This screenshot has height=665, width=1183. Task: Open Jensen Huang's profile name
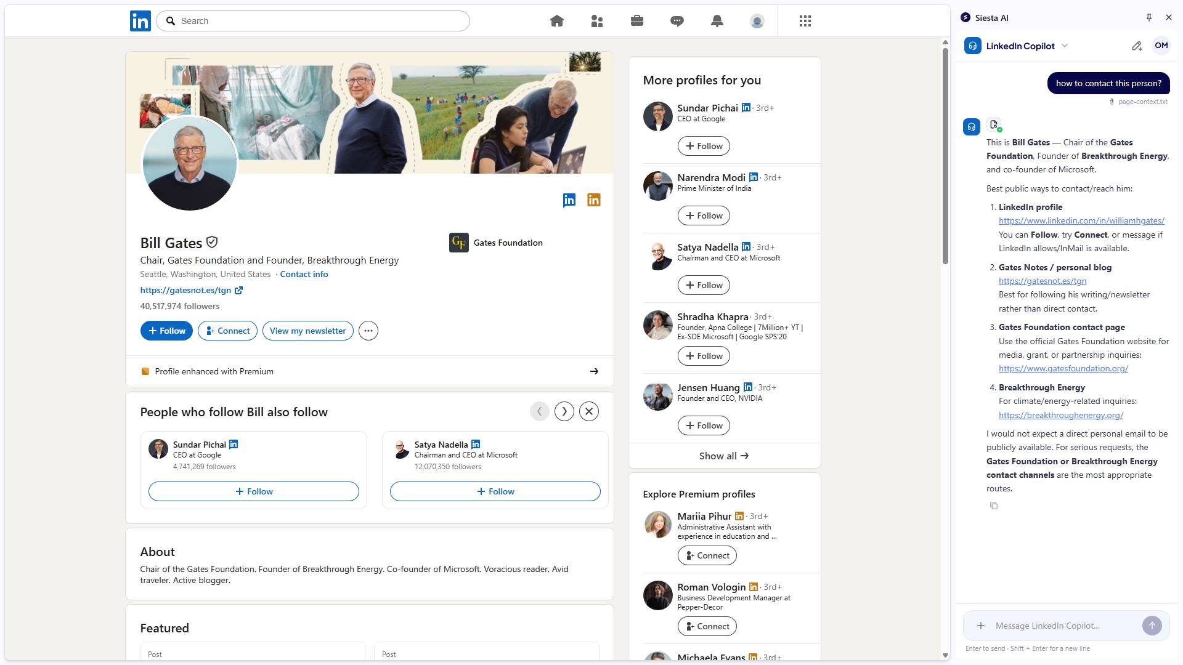pyautogui.click(x=708, y=387)
